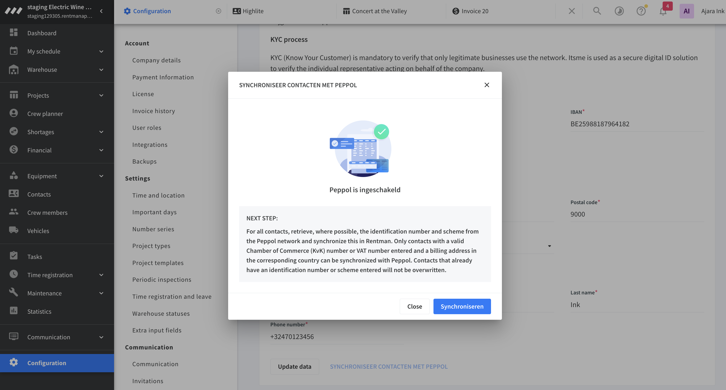Open the Dashboard icon in sidebar
This screenshot has height=390, width=726.
(13, 33)
